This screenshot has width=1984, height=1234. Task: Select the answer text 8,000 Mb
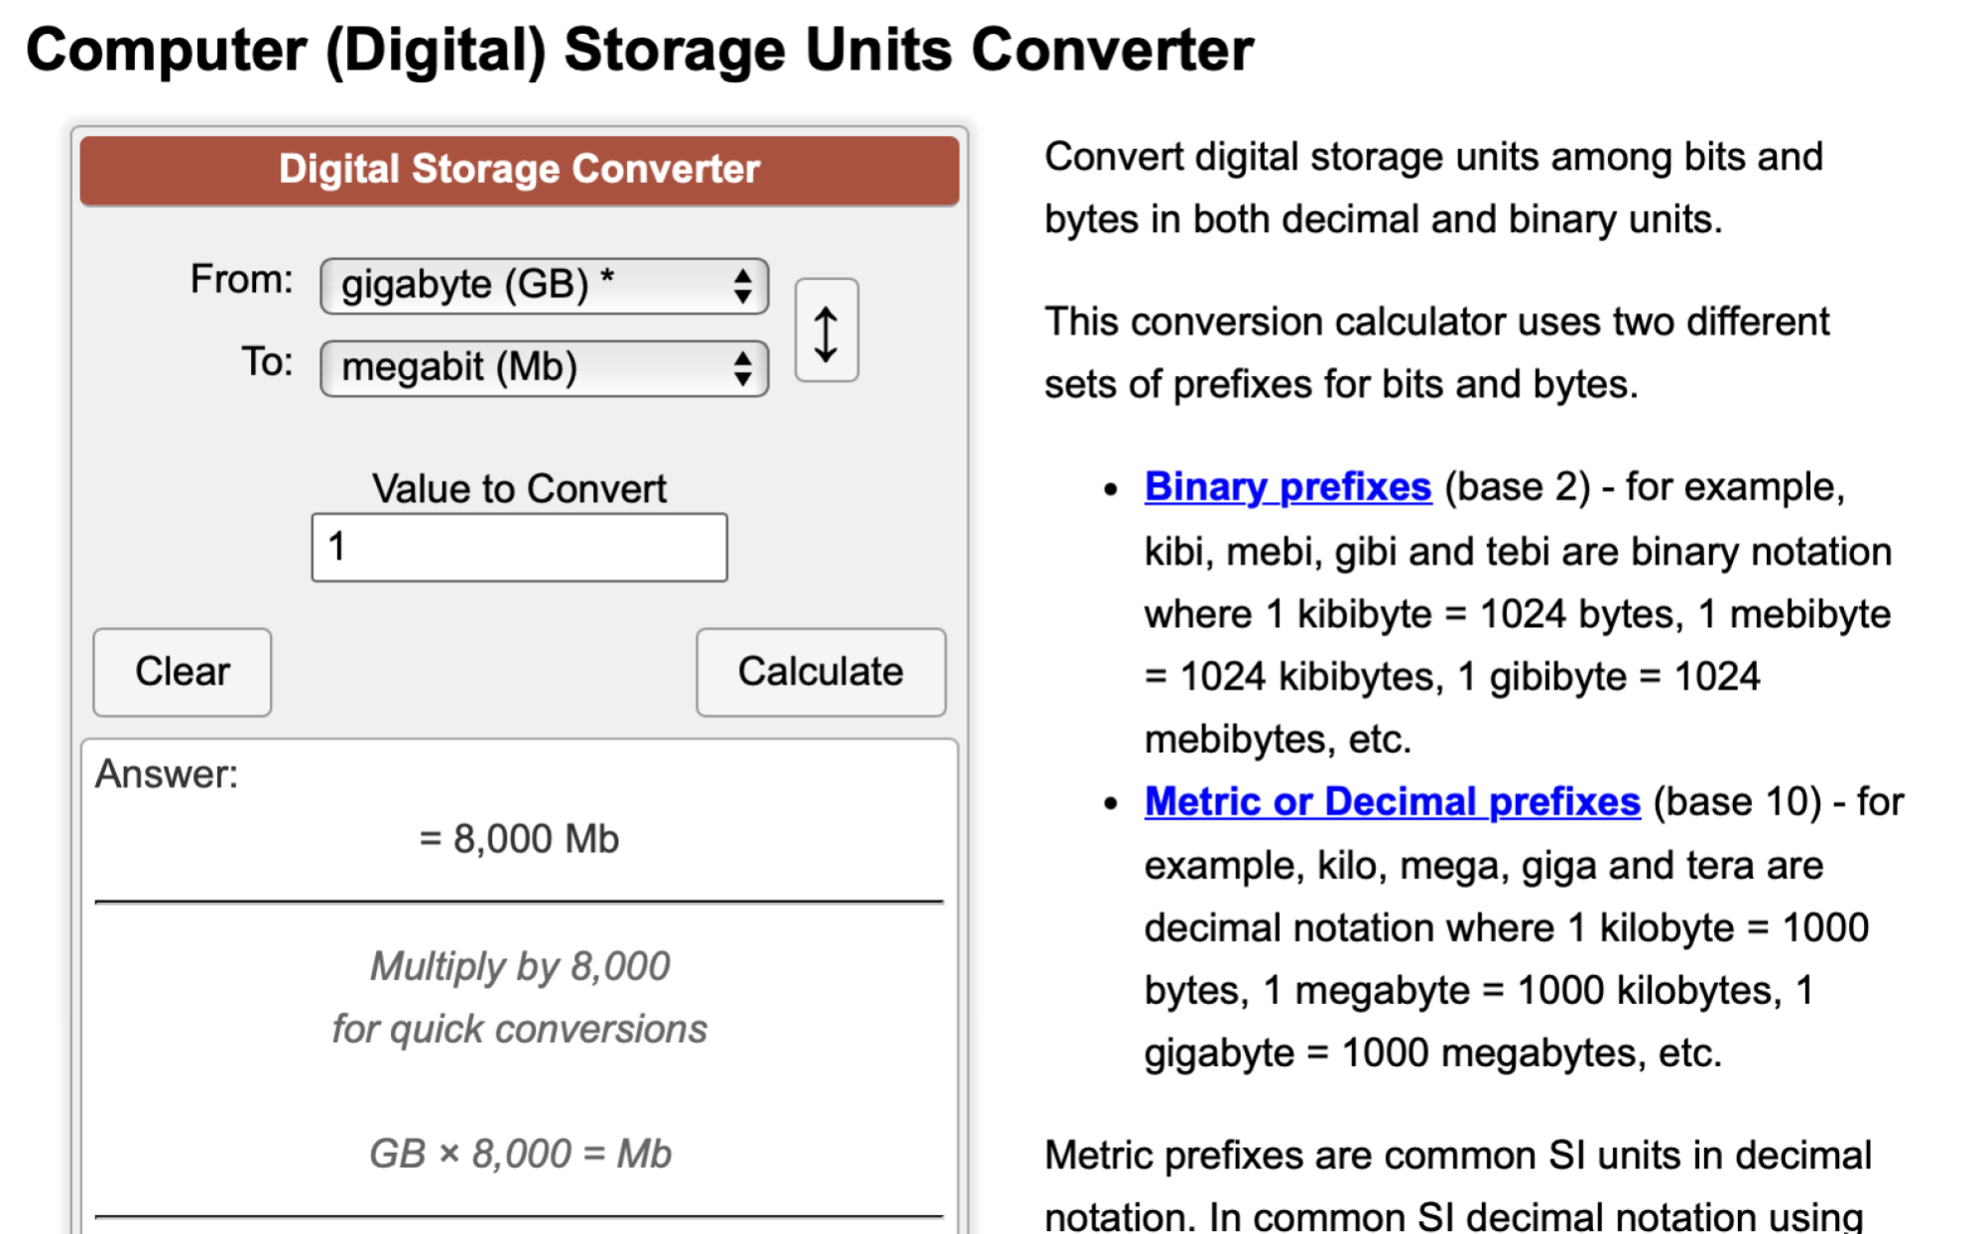tap(536, 839)
